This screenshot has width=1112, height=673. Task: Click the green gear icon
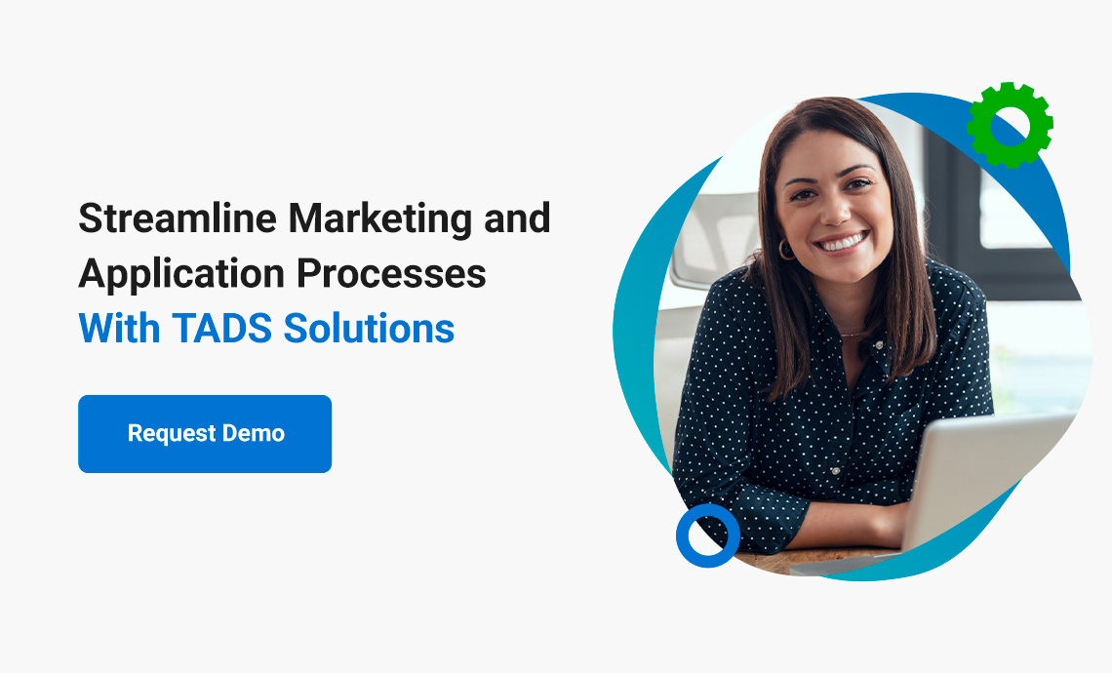click(x=1010, y=125)
